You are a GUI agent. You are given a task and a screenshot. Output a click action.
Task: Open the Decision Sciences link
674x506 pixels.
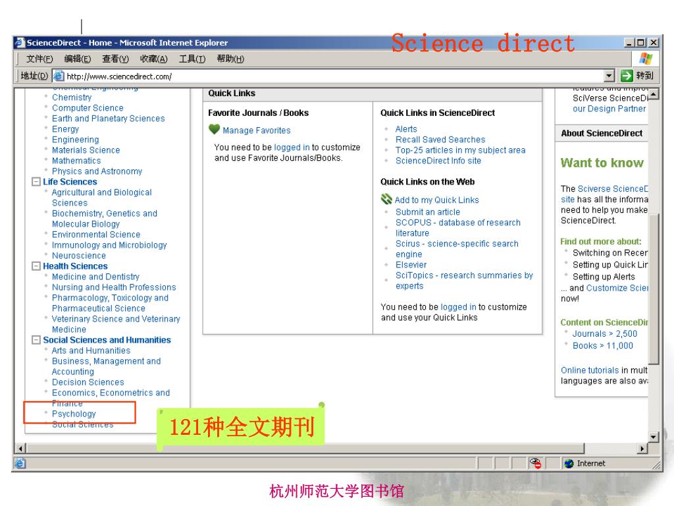point(88,382)
